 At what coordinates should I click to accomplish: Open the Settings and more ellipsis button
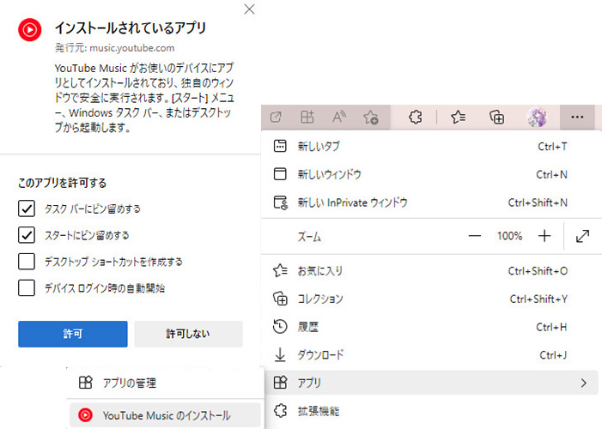[577, 117]
